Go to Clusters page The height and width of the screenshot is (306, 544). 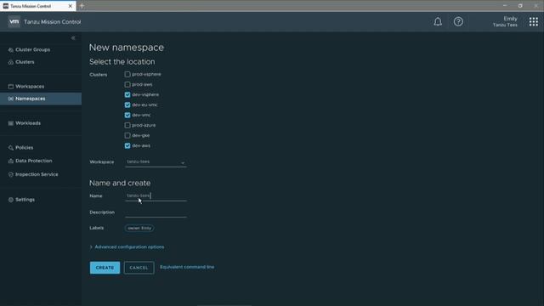[x=25, y=62]
